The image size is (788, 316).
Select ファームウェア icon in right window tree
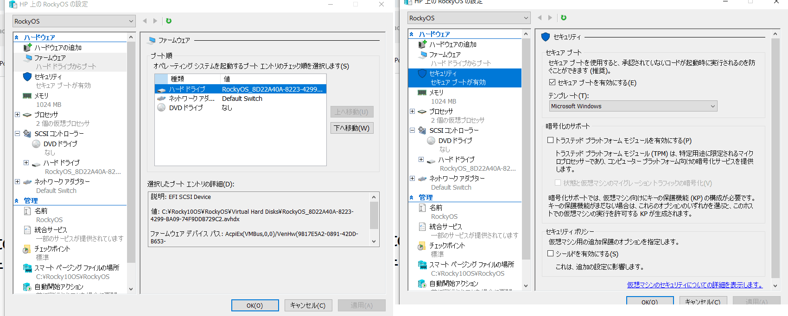[x=423, y=54]
